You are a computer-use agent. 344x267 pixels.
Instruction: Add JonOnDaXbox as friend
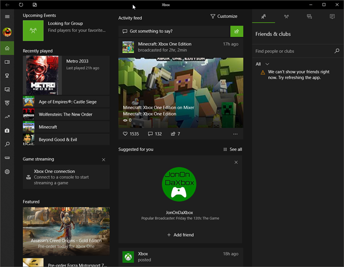[x=180, y=235]
